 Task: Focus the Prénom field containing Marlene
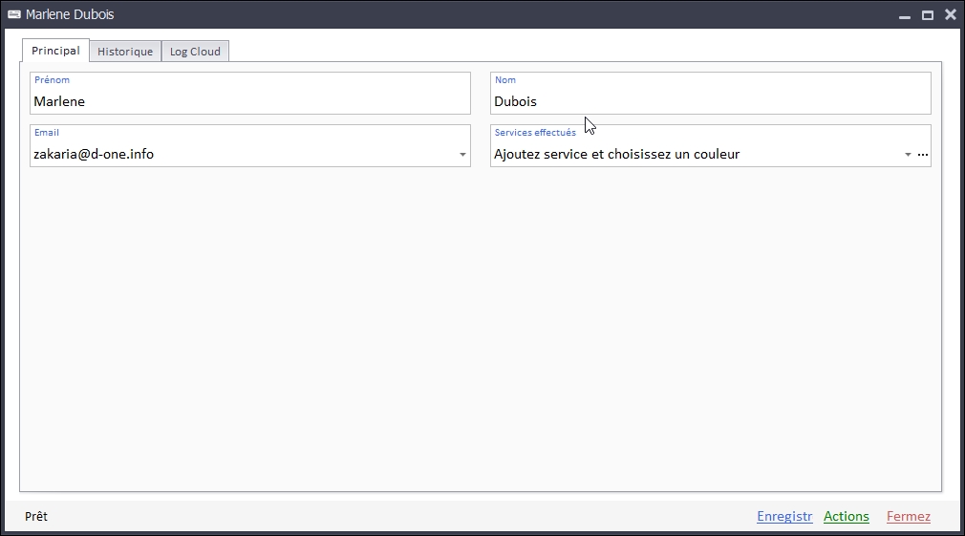[x=248, y=101]
